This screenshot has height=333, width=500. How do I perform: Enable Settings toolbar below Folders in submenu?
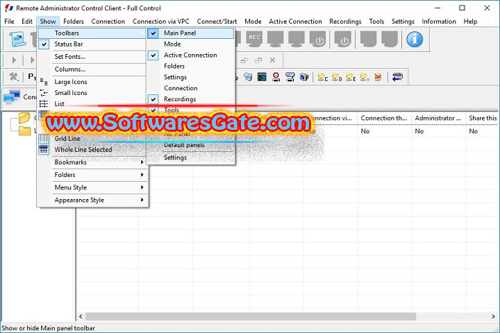point(190,77)
